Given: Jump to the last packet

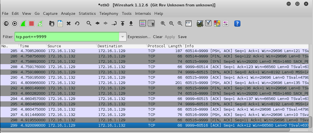Looking at the screenshot, I should point(131,24).
